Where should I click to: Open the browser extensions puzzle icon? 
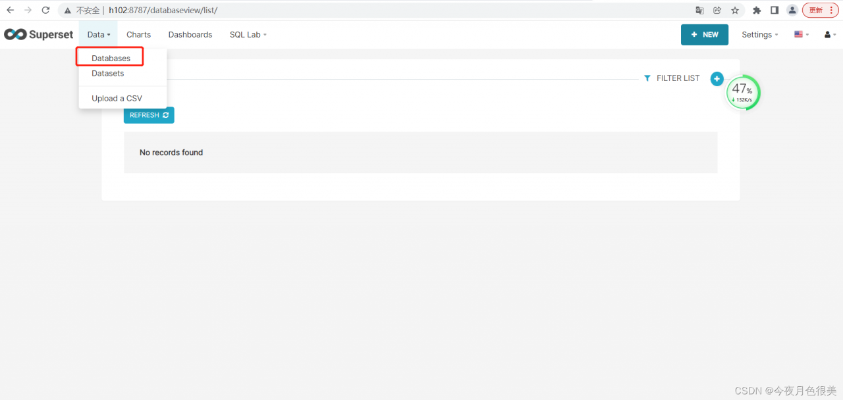point(757,11)
